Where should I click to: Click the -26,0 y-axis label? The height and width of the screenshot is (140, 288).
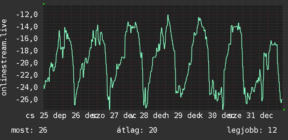tap(27, 100)
